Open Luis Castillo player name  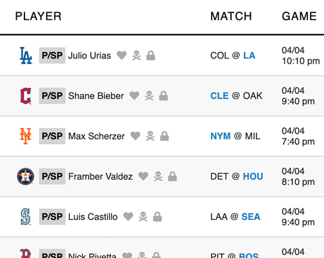coord(93,217)
